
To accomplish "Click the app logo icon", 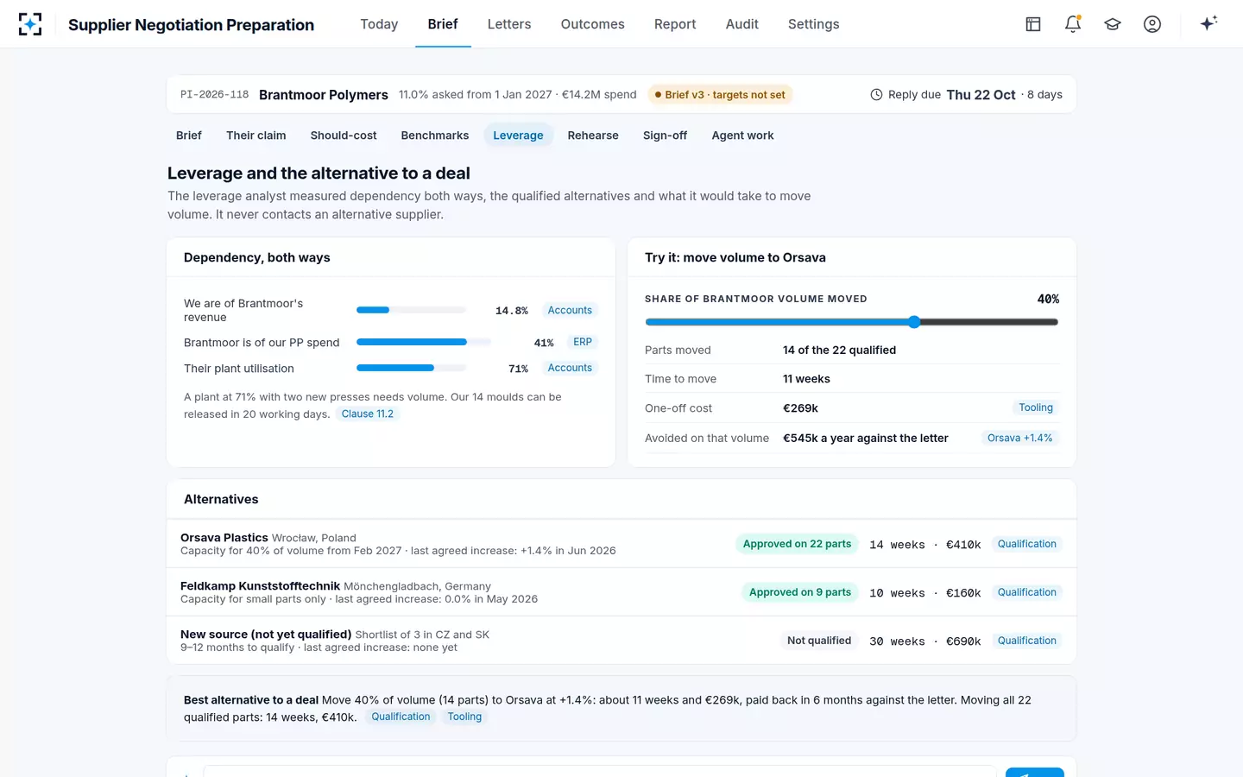I will pos(30,24).
